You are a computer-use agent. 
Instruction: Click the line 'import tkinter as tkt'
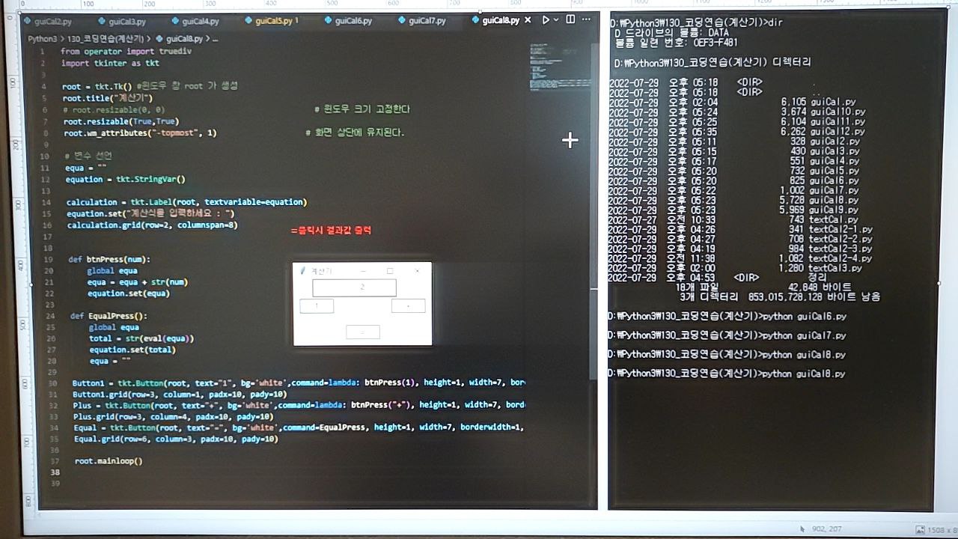pyautogui.click(x=110, y=64)
